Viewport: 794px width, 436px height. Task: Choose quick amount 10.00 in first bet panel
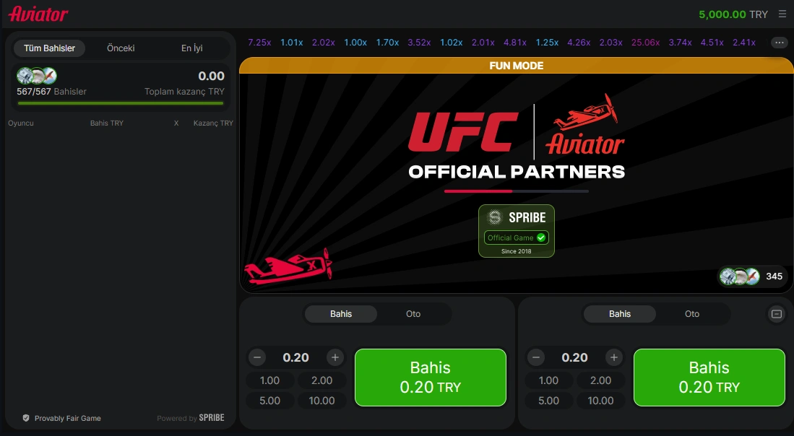coord(322,401)
